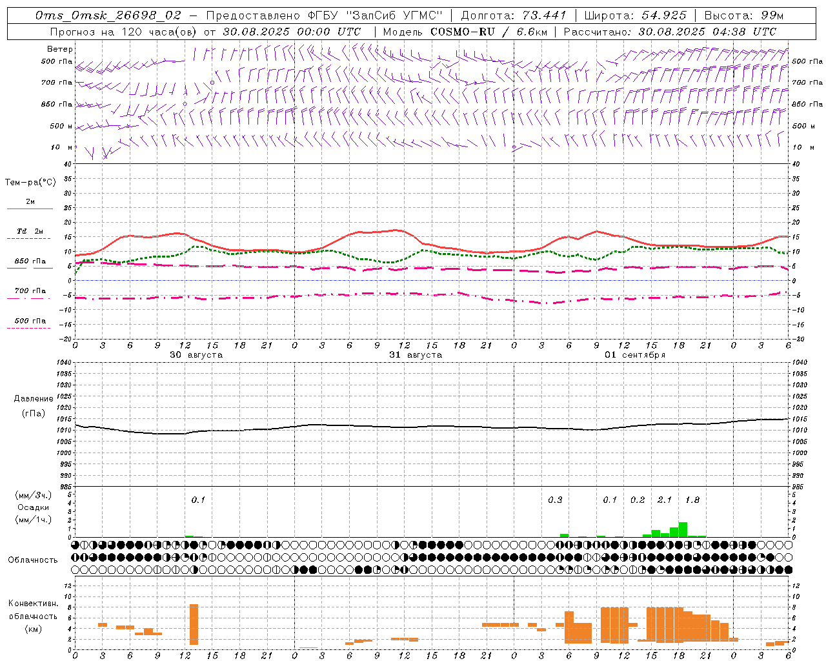Select the text Предоставлено ФГБУ "ЗапСиб УГМС"

325,15
